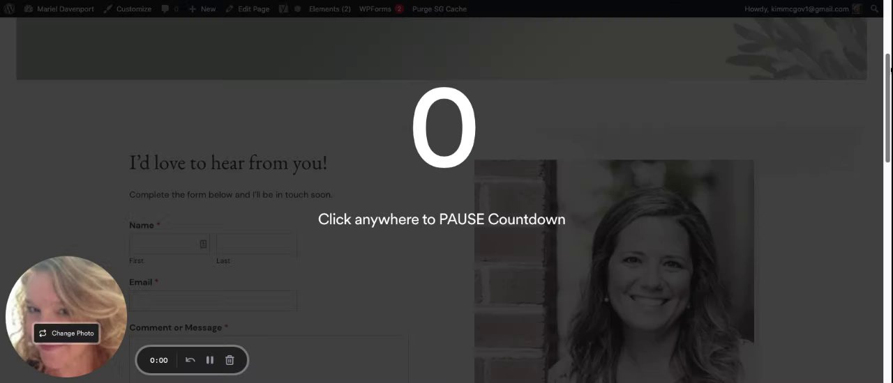Open the WPForms admin bar menu
This screenshot has height=383, width=893.
point(381,9)
